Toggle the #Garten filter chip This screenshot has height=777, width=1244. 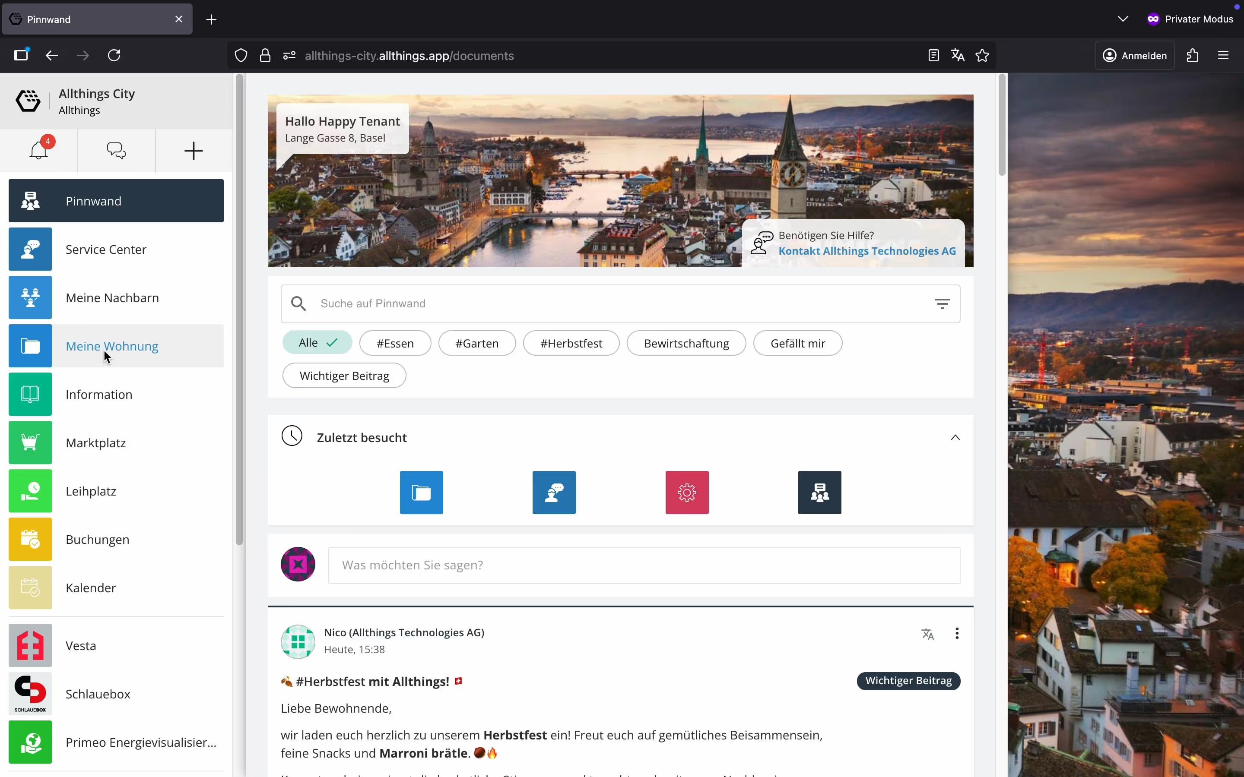(476, 343)
